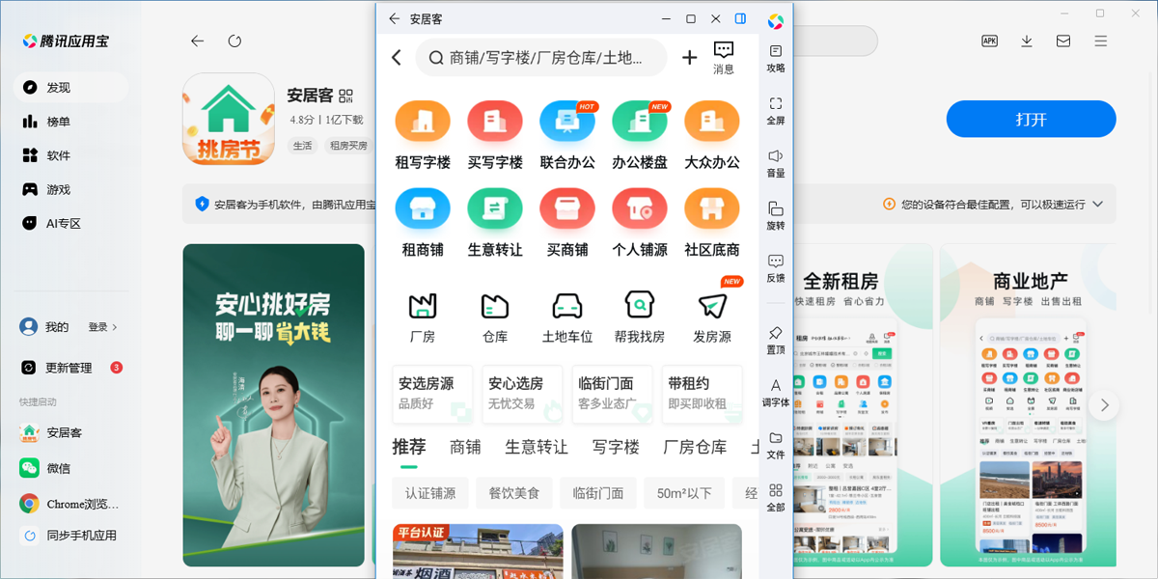Open 办公楼盘 category icon

(x=640, y=122)
